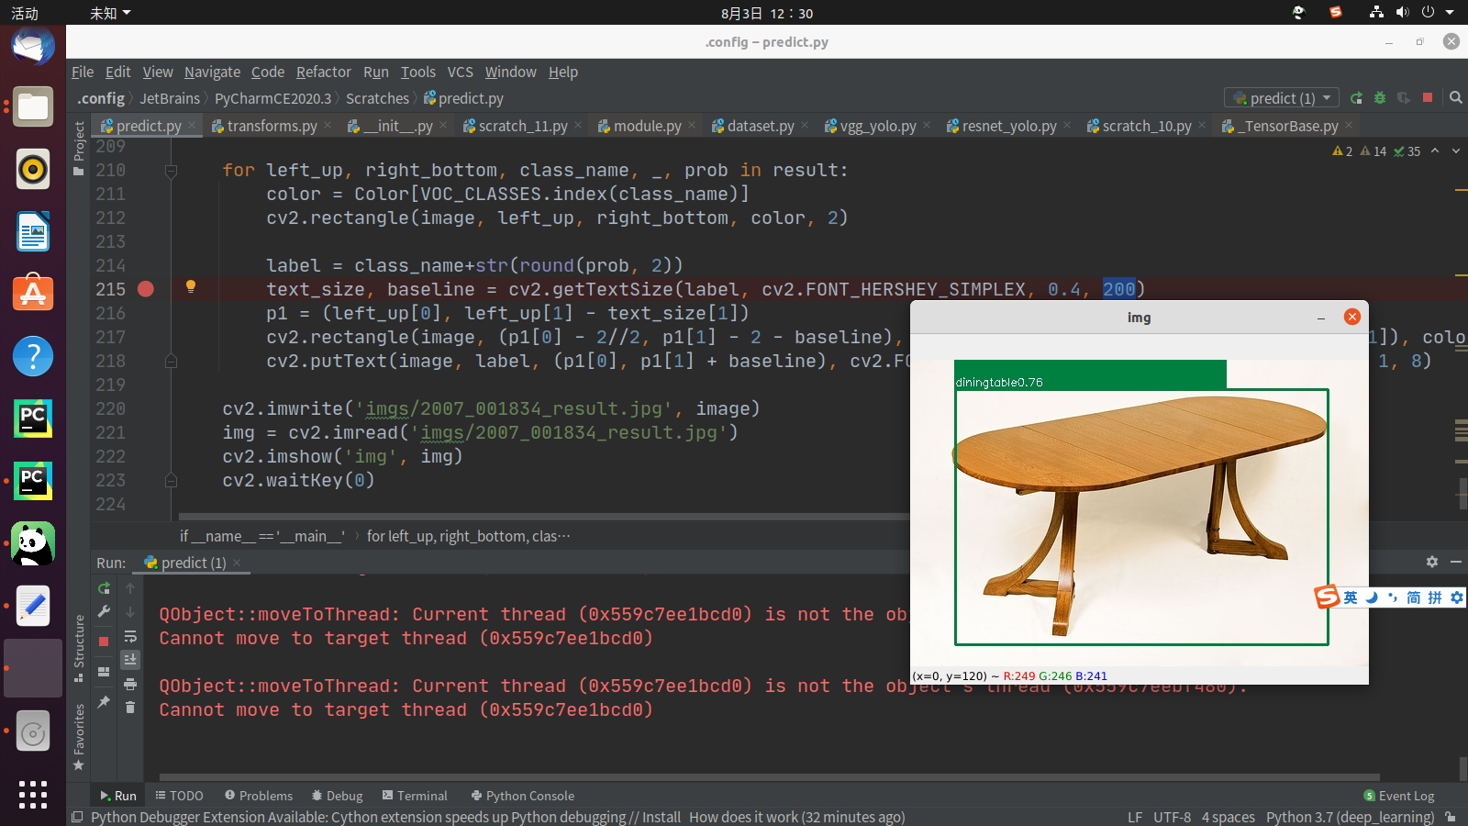Stop the running process via red square
The width and height of the screenshot is (1468, 826).
coord(104,641)
